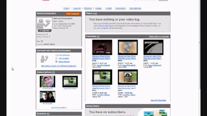Click the Subscribers count link in profile box
207x116 pixels.
[x=47, y=34]
